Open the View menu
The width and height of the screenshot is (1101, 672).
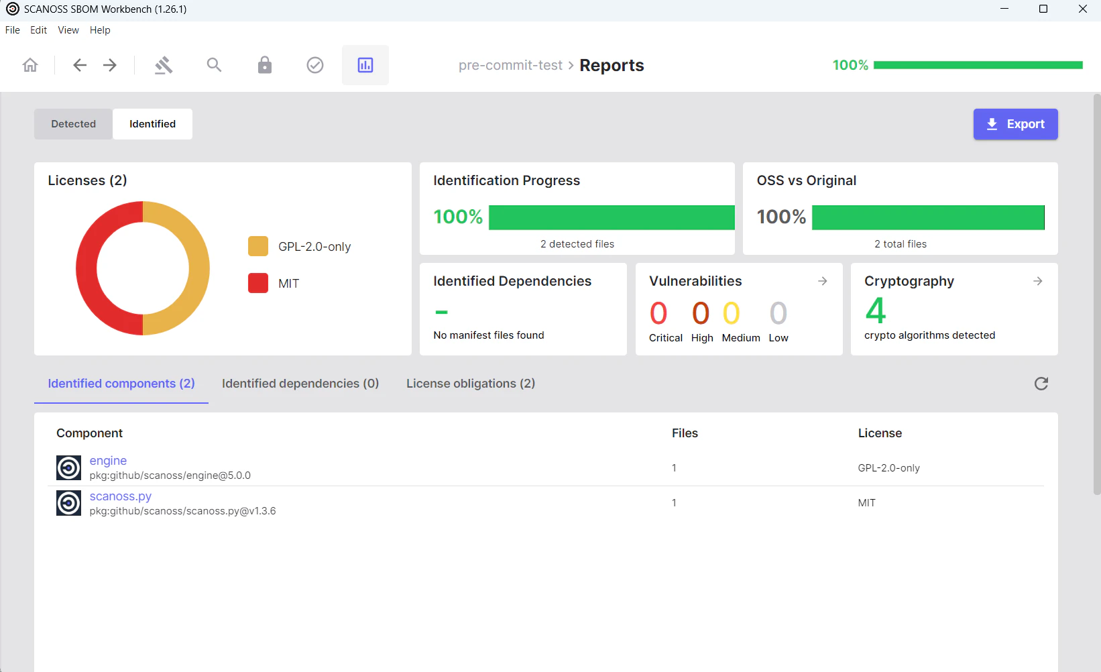coord(68,30)
